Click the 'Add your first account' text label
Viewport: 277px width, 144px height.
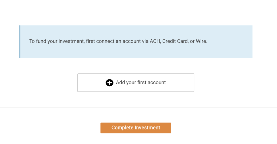[x=141, y=83]
